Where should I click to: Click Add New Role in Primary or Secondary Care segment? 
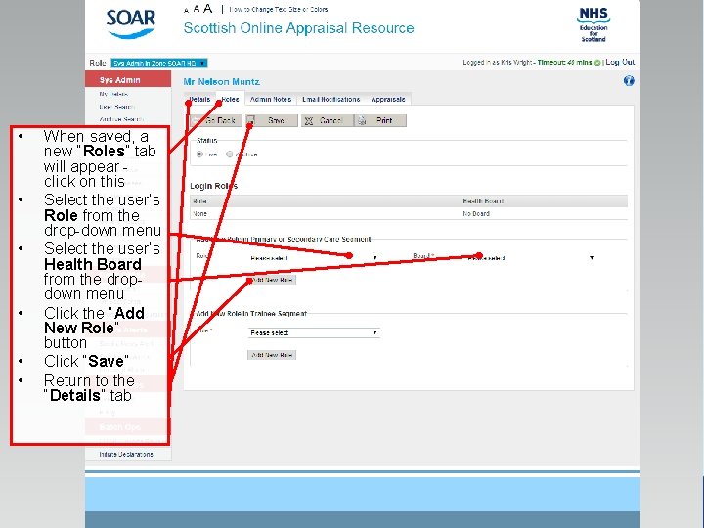pos(272,280)
